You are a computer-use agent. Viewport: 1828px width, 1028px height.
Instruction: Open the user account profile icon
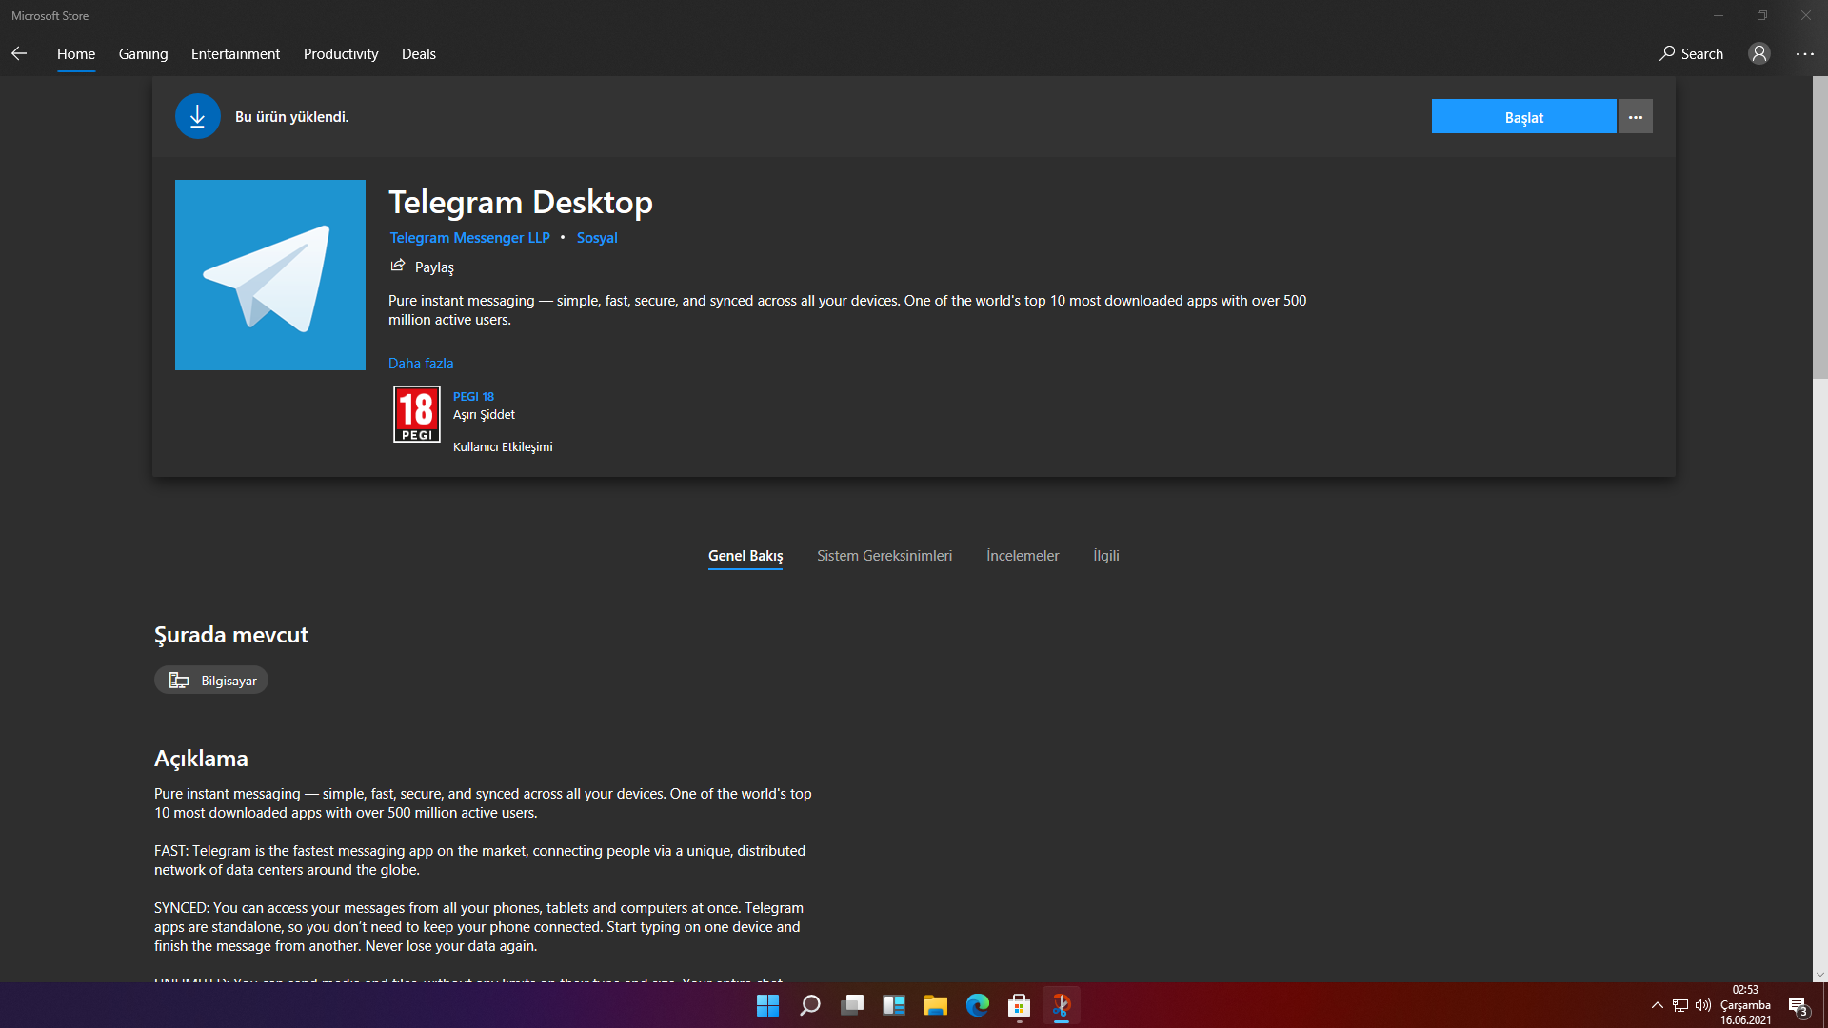point(1758,53)
